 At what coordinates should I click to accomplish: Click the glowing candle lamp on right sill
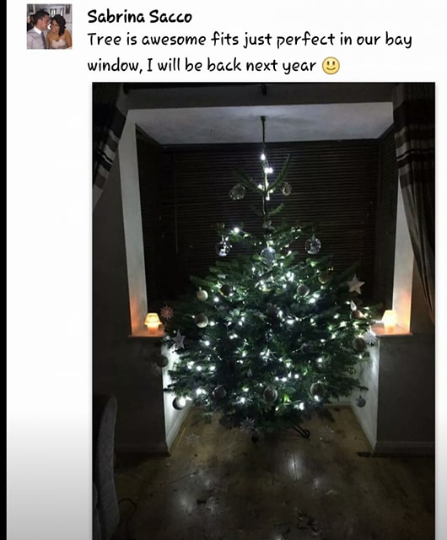[389, 321]
